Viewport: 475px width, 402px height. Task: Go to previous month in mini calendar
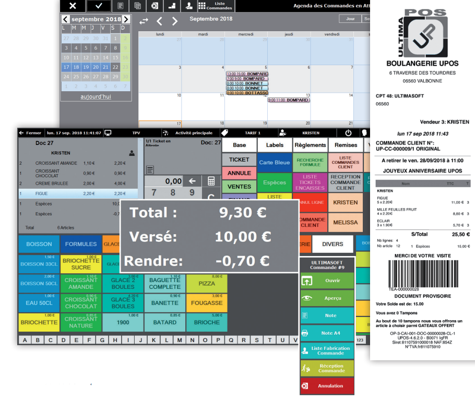(65, 19)
